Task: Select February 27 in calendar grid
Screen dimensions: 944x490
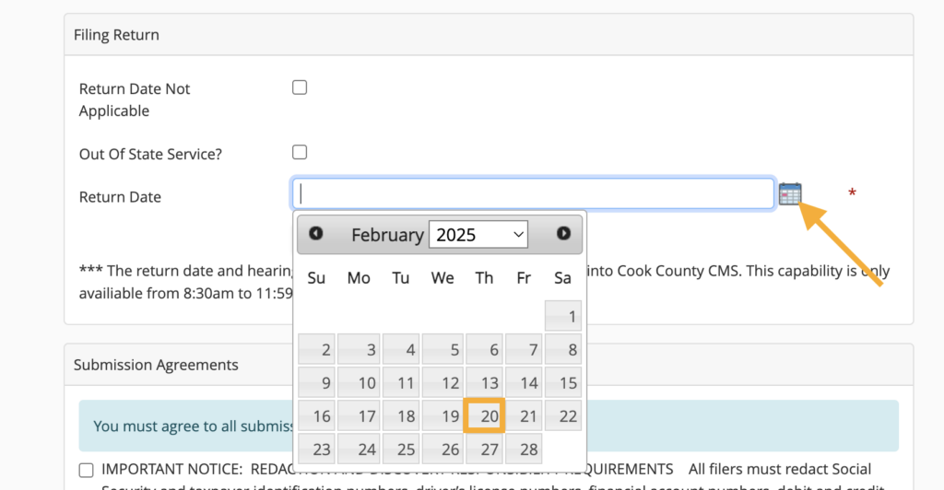Action: (x=485, y=449)
